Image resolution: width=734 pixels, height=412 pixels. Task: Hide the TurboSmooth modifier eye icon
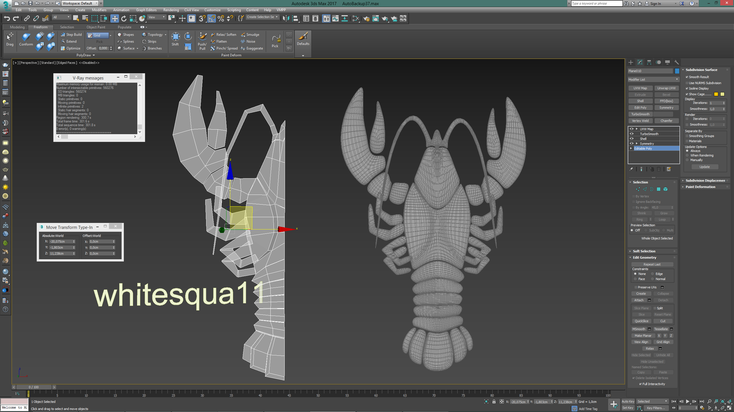coord(632,134)
